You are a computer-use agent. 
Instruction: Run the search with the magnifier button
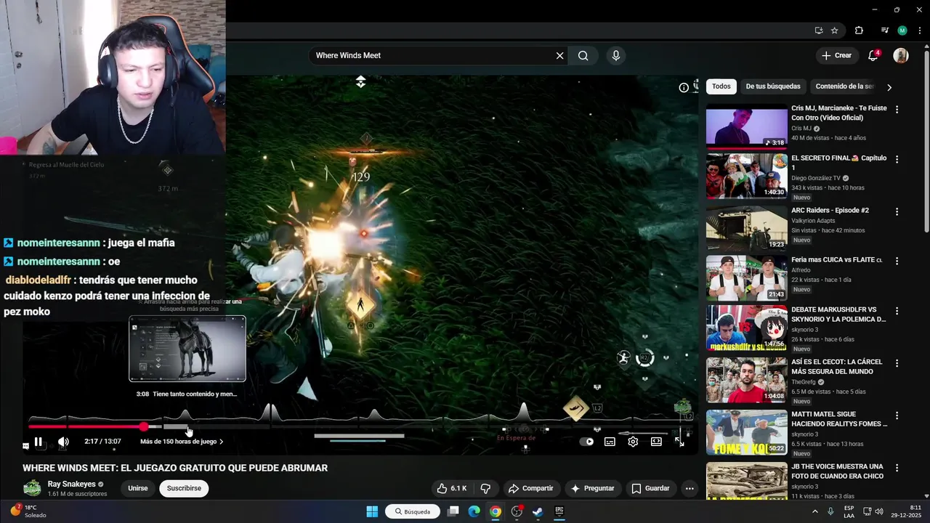pos(583,55)
